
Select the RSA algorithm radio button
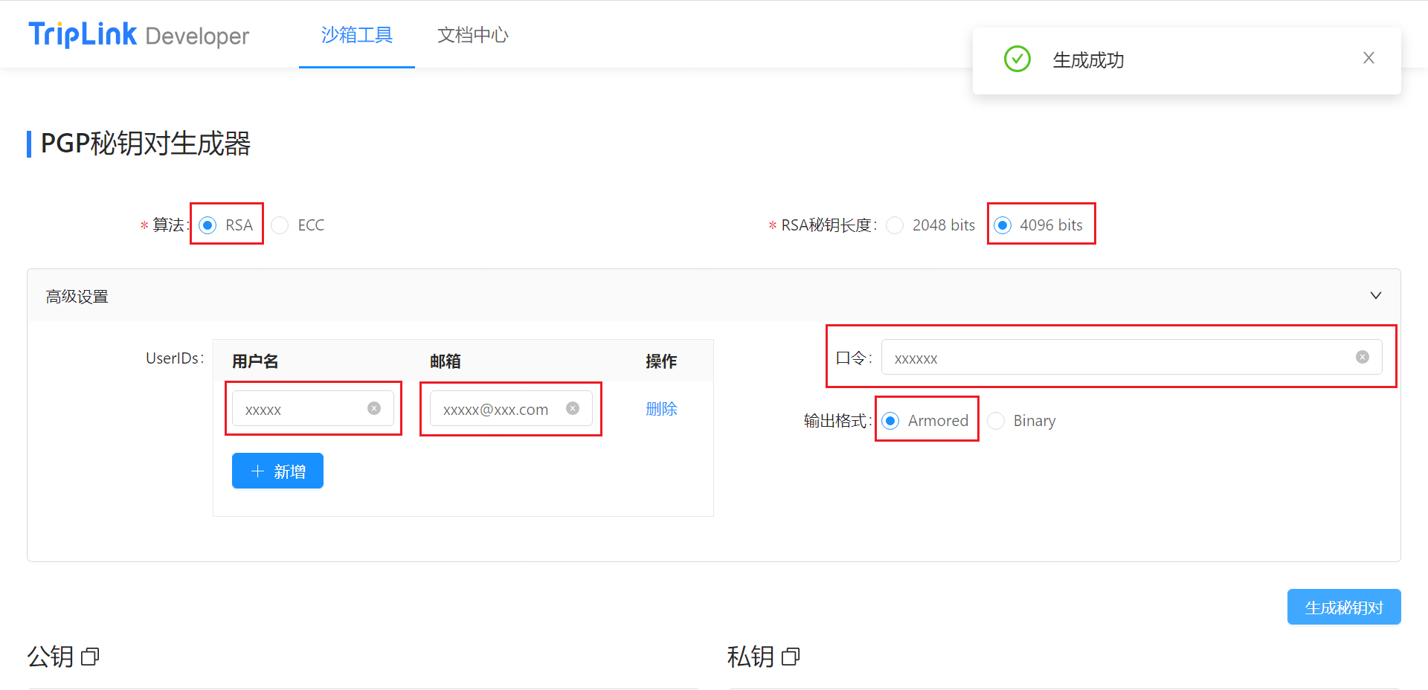pyautogui.click(x=208, y=225)
